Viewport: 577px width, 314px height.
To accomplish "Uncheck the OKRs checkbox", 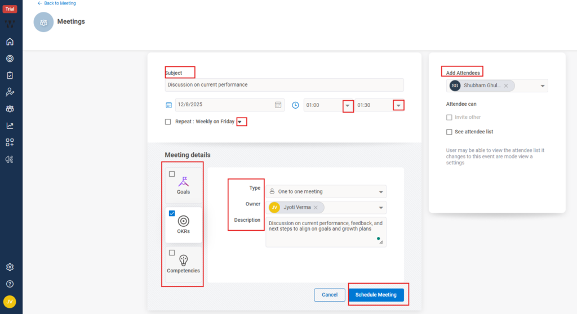I will pyautogui.click(x=172, y=213).
